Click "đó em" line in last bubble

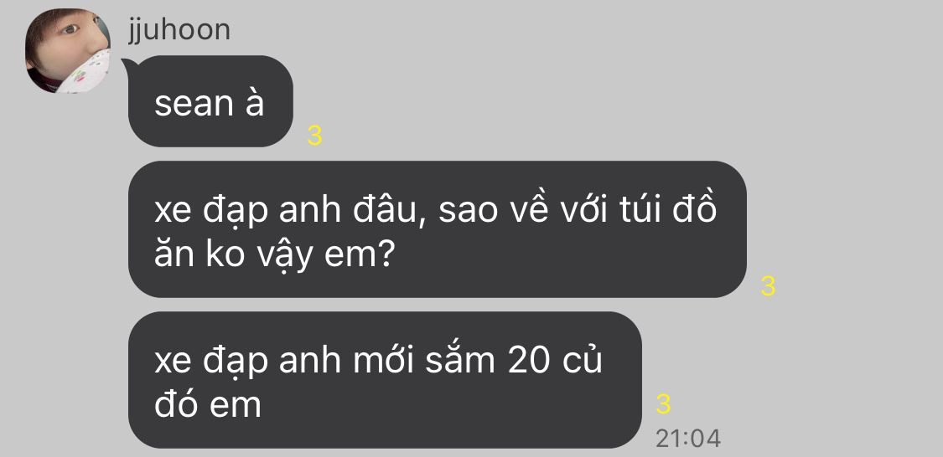tap(208, 405)
